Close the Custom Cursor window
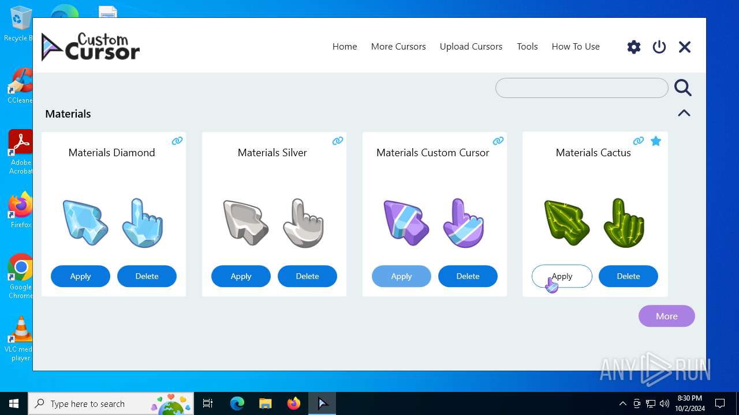 (685, 47)
